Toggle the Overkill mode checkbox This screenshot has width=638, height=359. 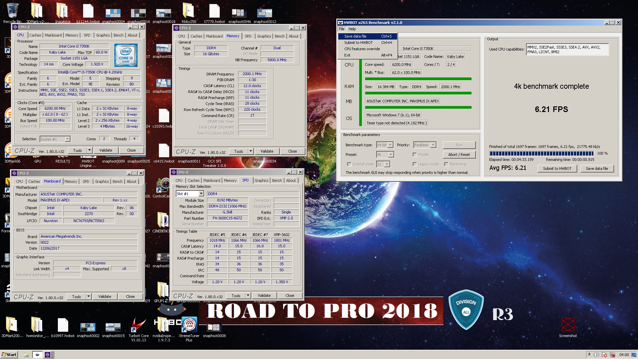click(x=349, y=164)
